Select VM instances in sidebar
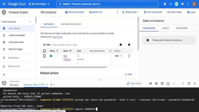 [x=17, y=28]
